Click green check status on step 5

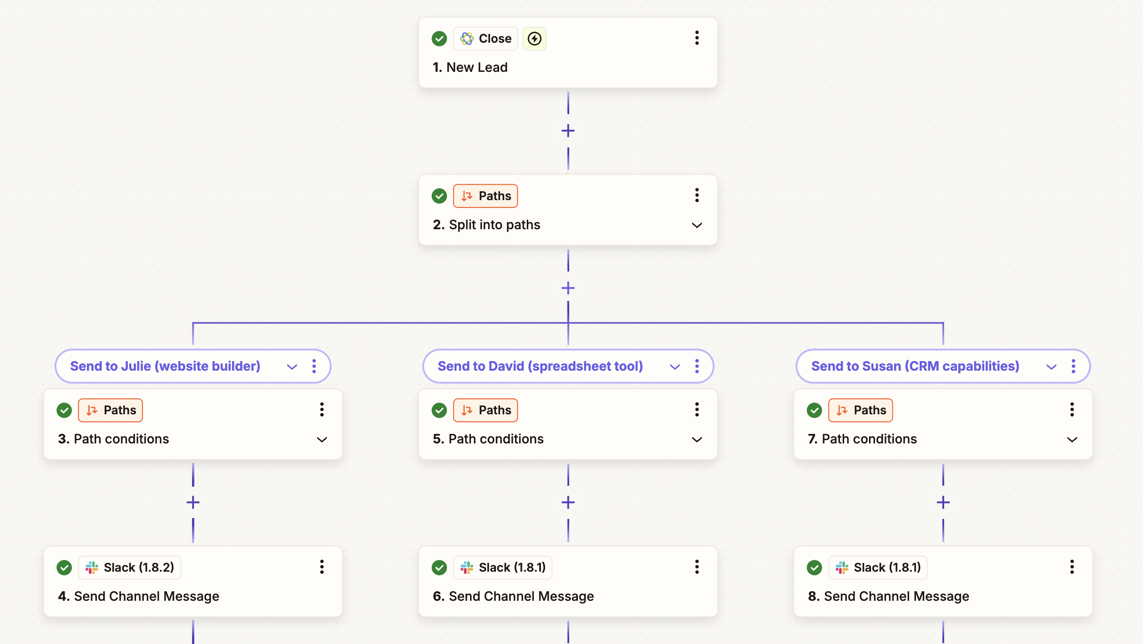(x=439, y=410)
